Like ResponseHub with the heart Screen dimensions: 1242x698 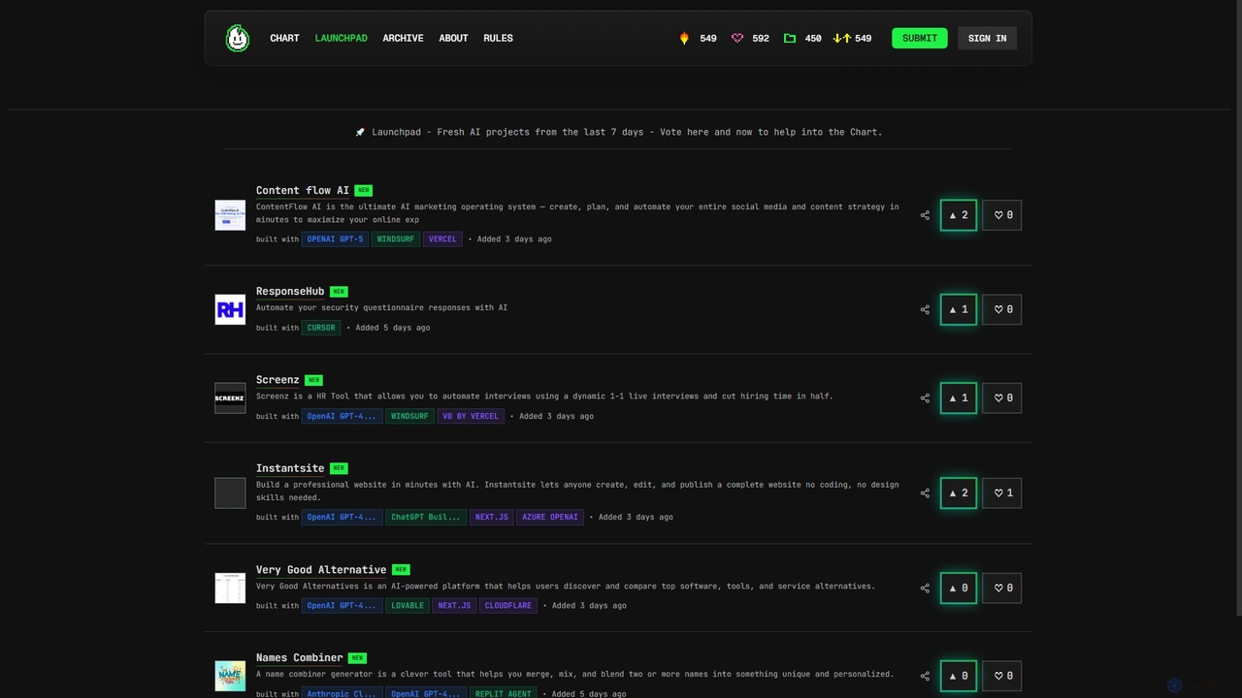tap(1002, 309)
